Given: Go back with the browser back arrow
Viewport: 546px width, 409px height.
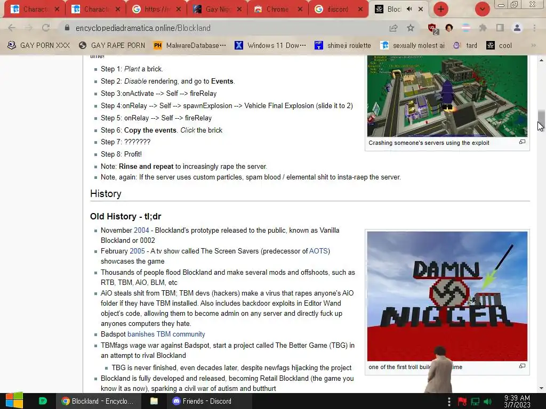Looking at the screenshot, I should (12, 28).
